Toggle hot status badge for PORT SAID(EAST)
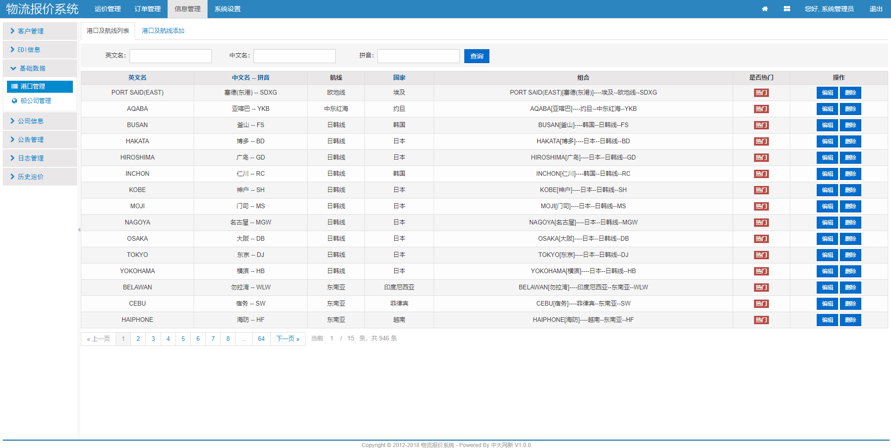Viewport: 891px width, 448px height. tap(761, 93)
